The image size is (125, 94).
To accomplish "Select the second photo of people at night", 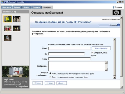I will pyautogui.click(x=16, y=19).
